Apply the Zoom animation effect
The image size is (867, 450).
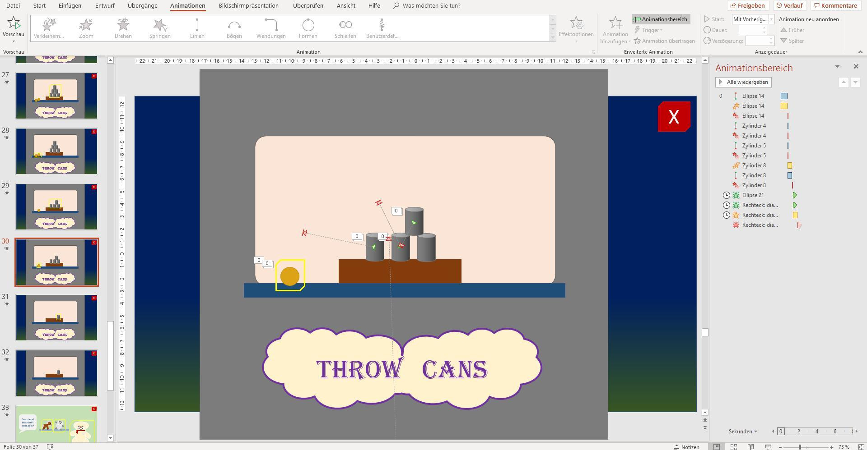pos(86,28)
